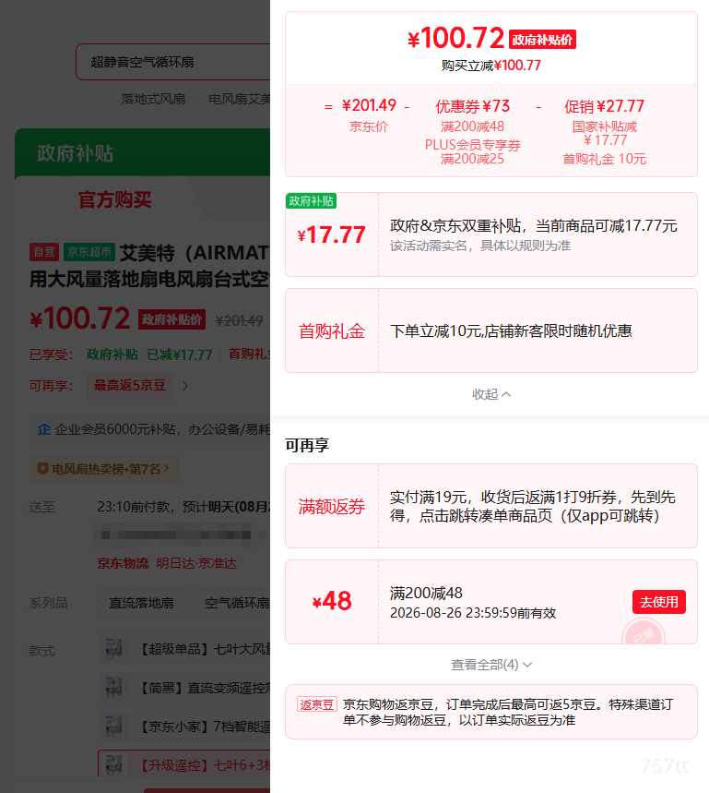Open 电风扇热卖榜·第7名 ranking link
Screen dimensions: 709x793
click(103, 469)
